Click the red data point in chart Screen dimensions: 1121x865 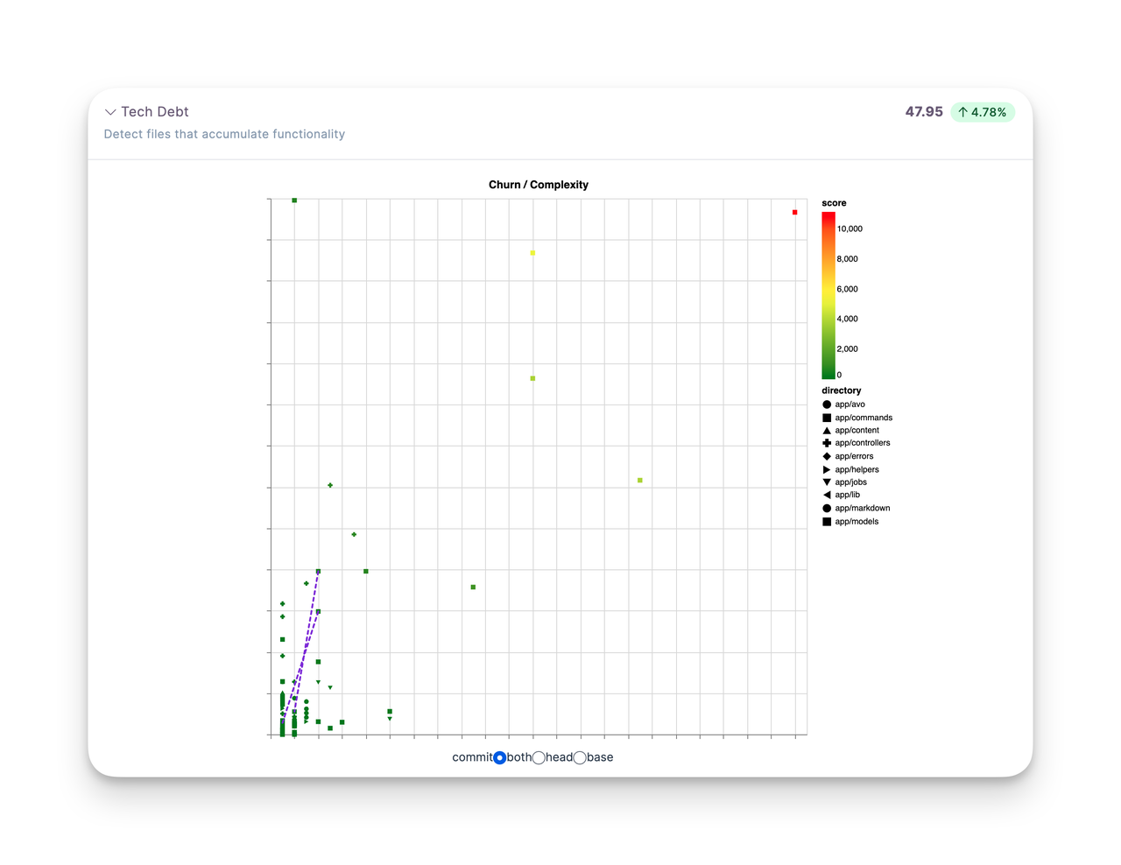[795, 213]
